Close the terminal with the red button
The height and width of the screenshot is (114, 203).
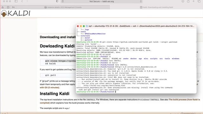78,26
